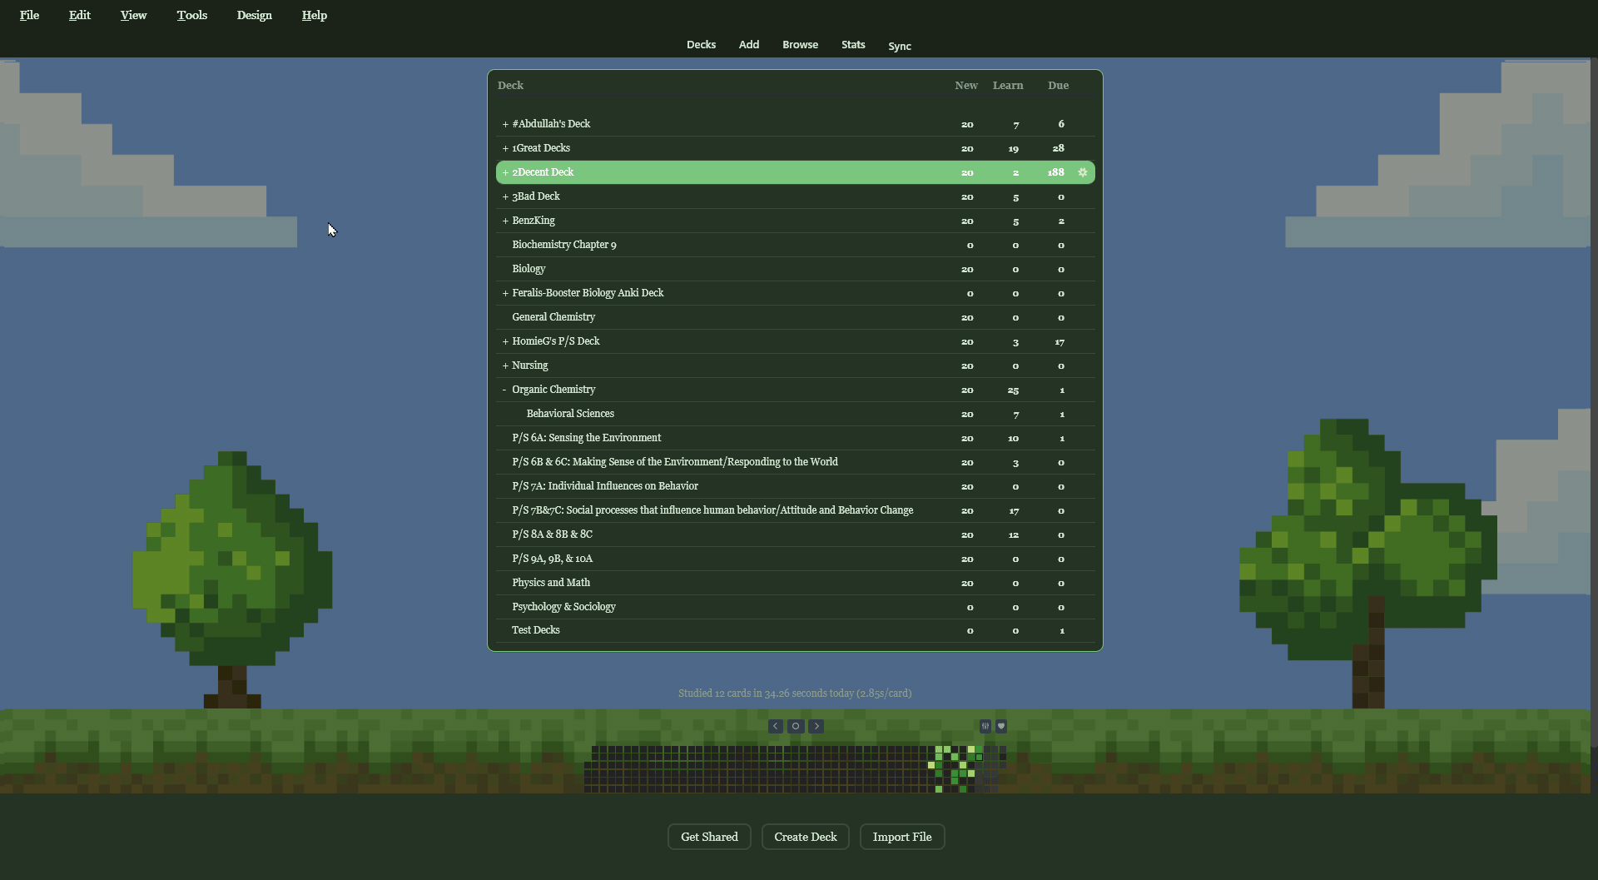Expand the Nursing deck tree
Screen dimensions: 1598x880
(505, 365)
